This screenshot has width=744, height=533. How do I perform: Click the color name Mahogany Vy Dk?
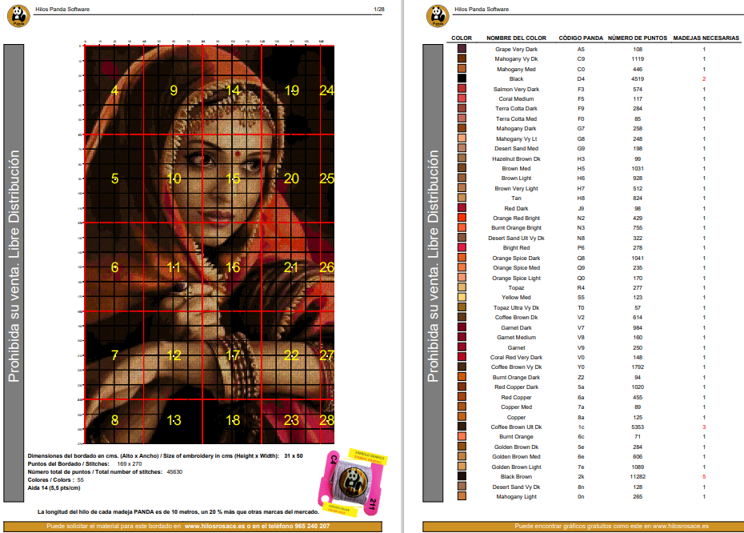(516, 59)
